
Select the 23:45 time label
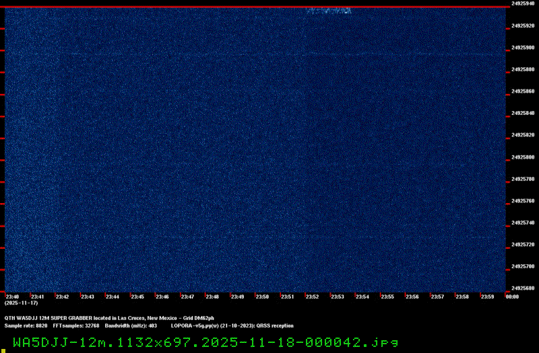pos(137,297)
